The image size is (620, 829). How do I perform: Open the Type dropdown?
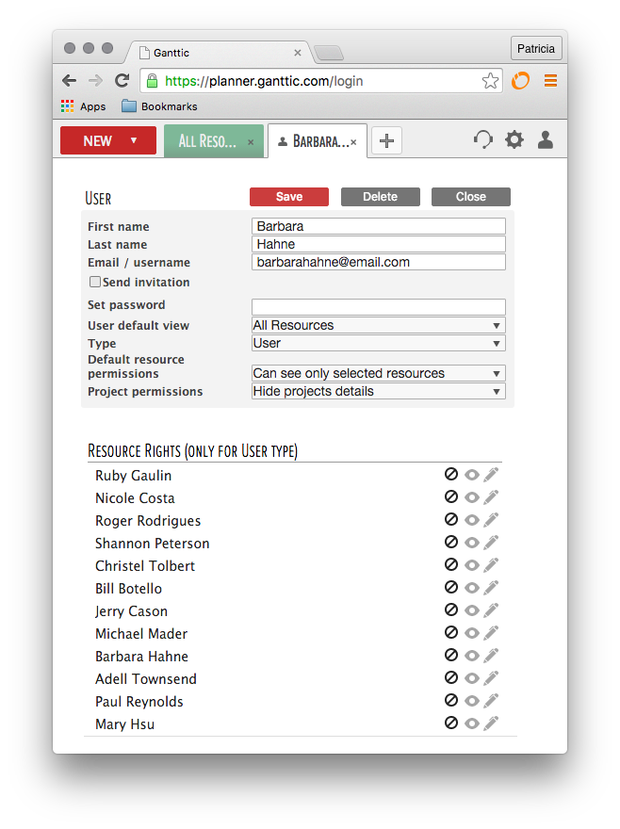tap(378, 343)
